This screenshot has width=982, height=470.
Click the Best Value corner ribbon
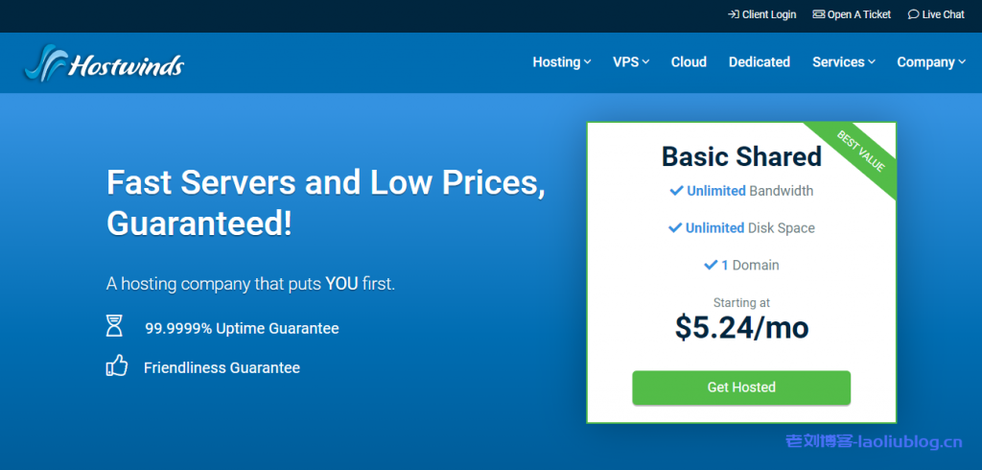click(x=861, y=153)
